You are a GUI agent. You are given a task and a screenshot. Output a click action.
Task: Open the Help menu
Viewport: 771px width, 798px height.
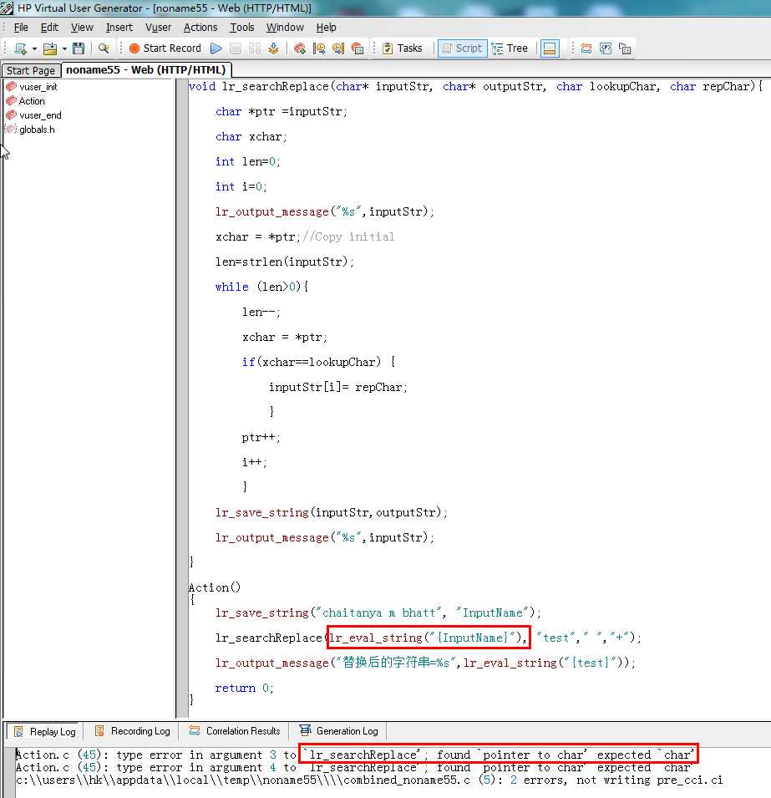pyautogui.click(x=327, y=28)
